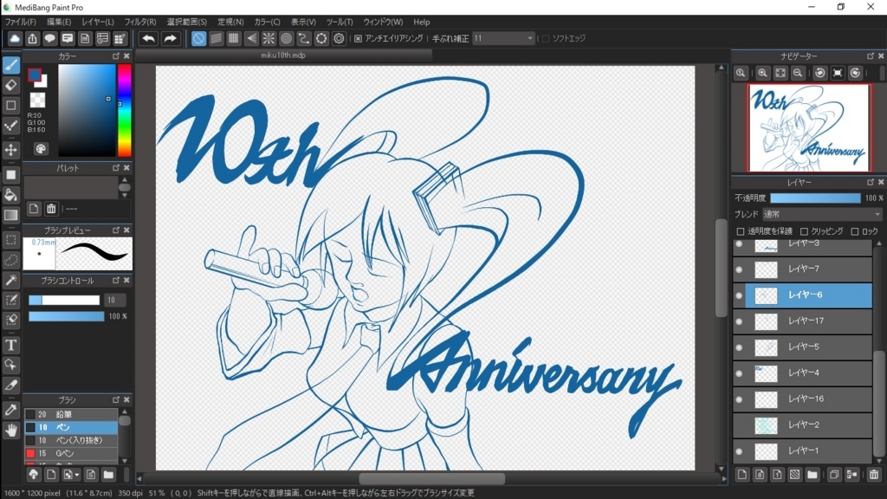
Task: Click Navigator preview thumbnail
Action: pos(809,127)
